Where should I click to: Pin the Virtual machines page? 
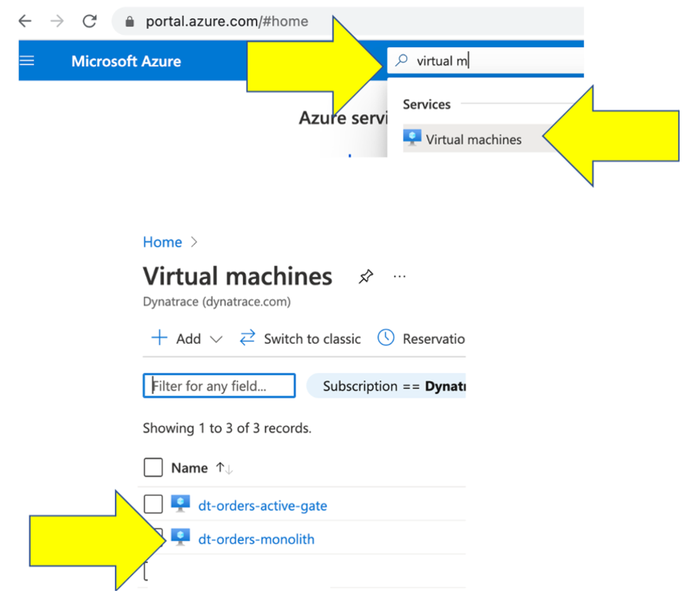(x=365, y=276)
